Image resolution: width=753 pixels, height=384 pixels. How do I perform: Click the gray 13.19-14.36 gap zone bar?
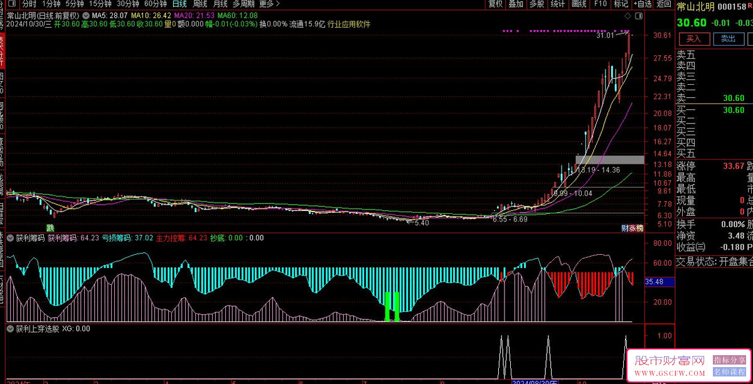tap(609, 159)
